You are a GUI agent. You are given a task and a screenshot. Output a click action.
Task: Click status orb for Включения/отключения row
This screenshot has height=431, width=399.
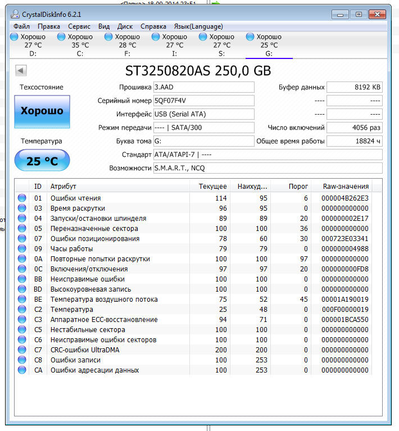[x=22, y=269]
